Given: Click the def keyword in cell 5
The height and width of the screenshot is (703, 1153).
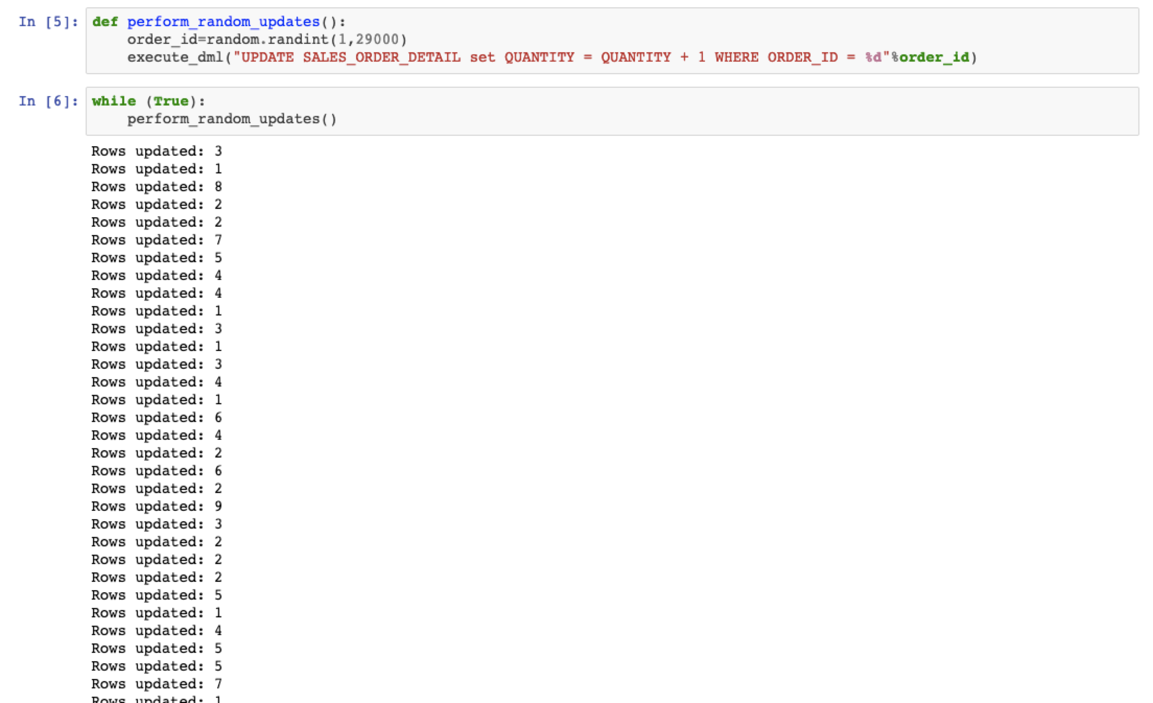Looking at the screenshot, I should click(x=105, y=22).
